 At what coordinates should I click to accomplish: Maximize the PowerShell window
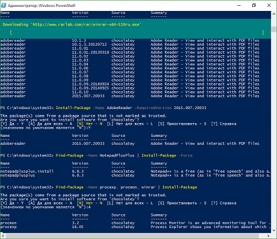(x=254, y=5)
